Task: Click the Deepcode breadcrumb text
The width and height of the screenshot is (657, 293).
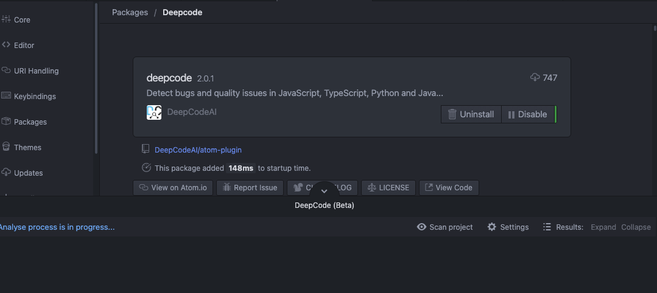Action: tap(182, 13)
